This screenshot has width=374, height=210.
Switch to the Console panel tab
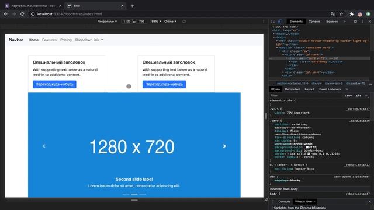coord(314,22)
